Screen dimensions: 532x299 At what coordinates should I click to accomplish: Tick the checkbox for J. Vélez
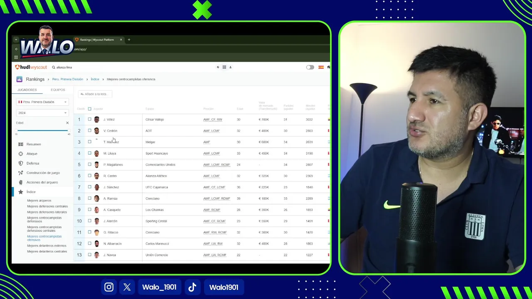(x=89, y=119)
